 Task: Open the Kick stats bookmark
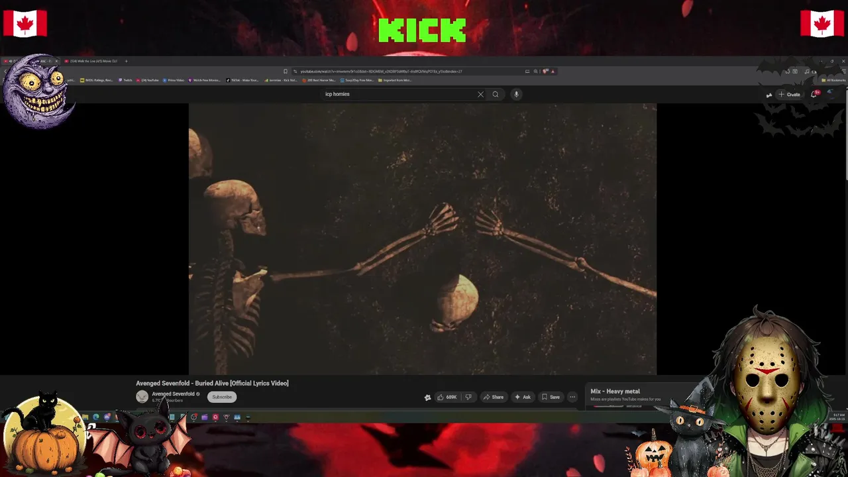coord(281,80)
